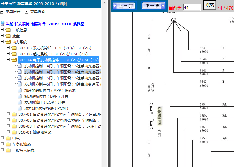Select 303-14 电子发动机控件 tree label
Screen dimensions: 234x167
[x=58, y=60]
